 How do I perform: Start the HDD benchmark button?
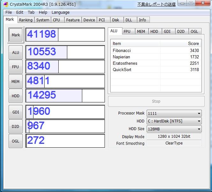(x=16, y=96)
